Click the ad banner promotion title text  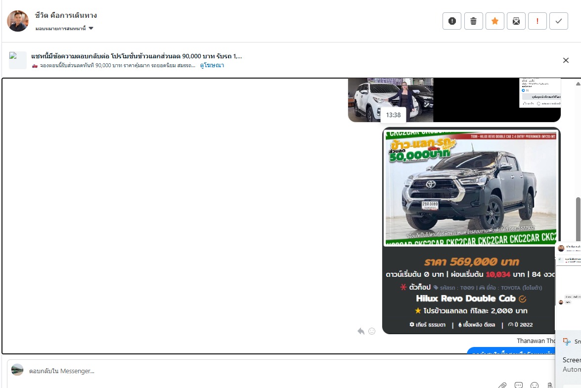pos(136,56)
